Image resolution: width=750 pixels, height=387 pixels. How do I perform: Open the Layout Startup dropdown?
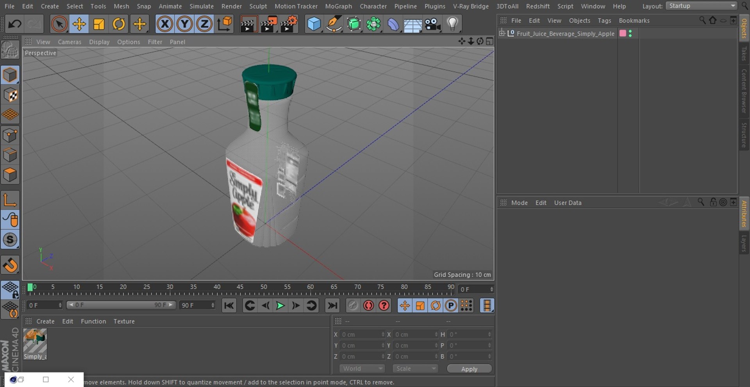[x=701, y=6]
